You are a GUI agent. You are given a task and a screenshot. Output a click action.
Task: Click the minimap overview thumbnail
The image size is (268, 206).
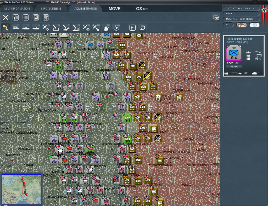coord(21,189)
